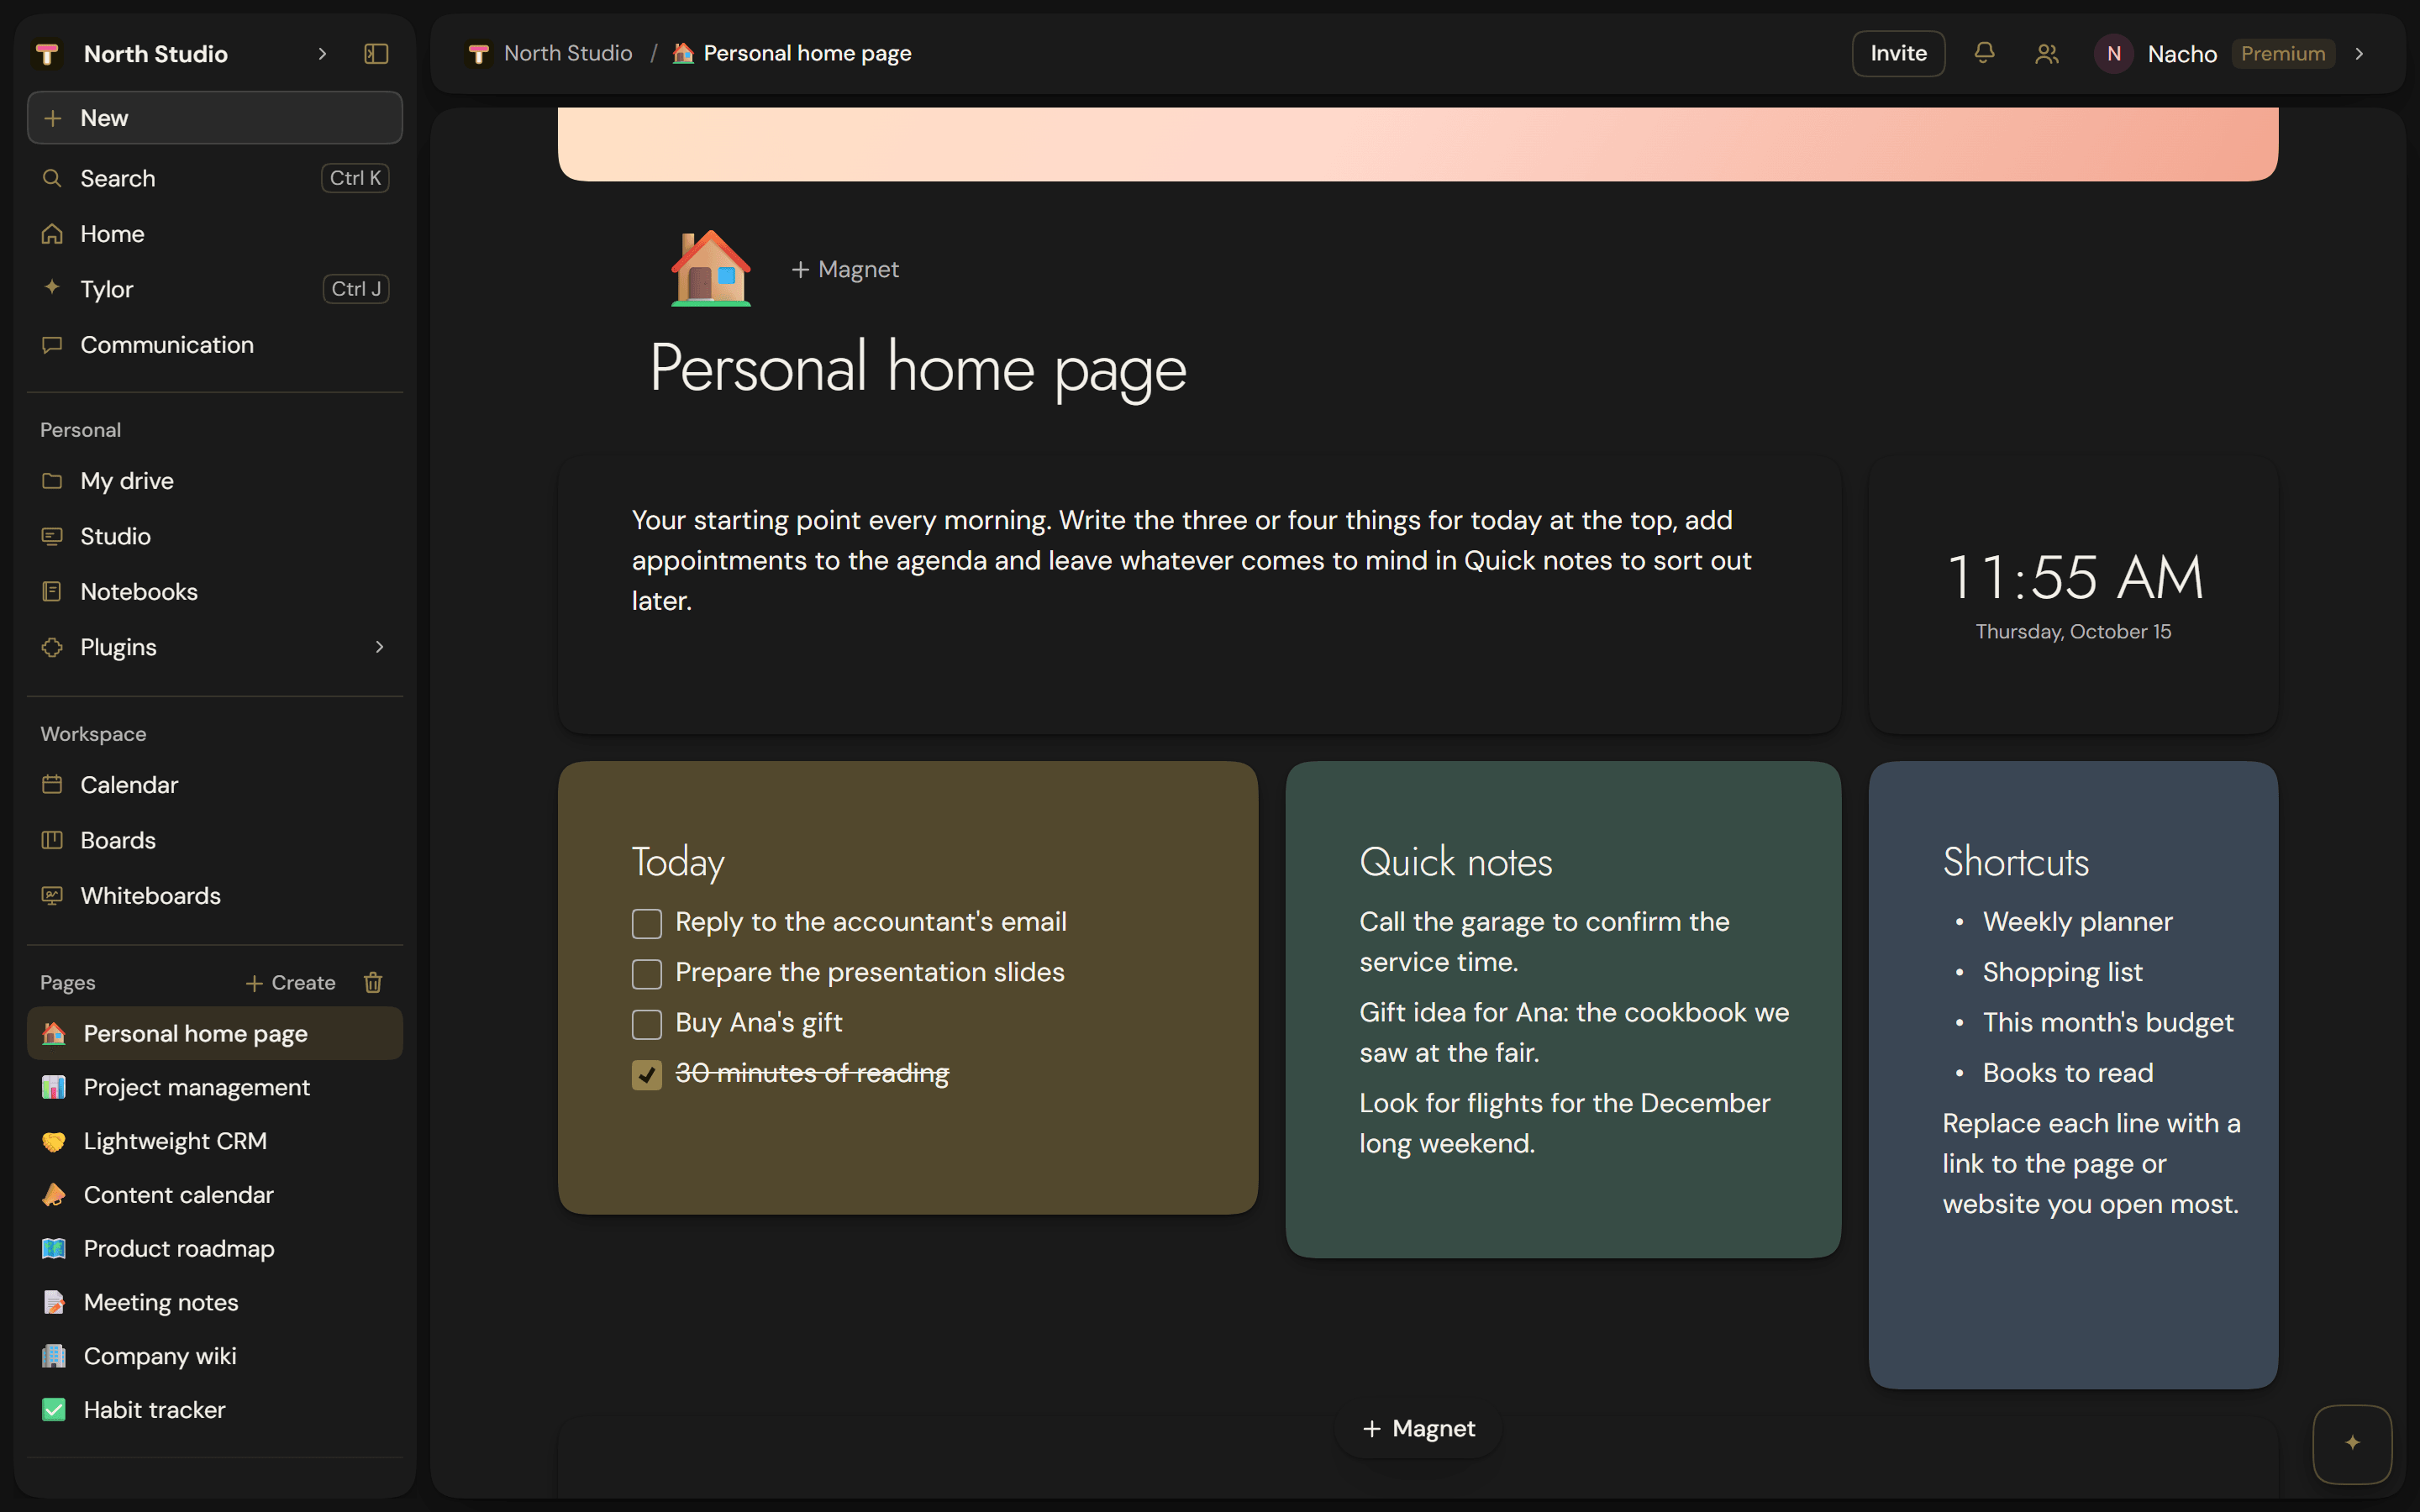Open members people icon
The height and width of the screenshot is (1512, 2420).
2046,54
